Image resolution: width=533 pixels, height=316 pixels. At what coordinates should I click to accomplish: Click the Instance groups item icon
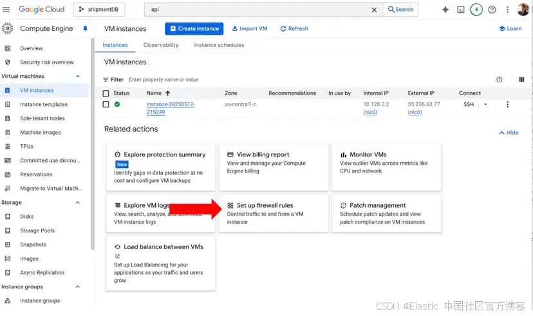pos(8,301)
